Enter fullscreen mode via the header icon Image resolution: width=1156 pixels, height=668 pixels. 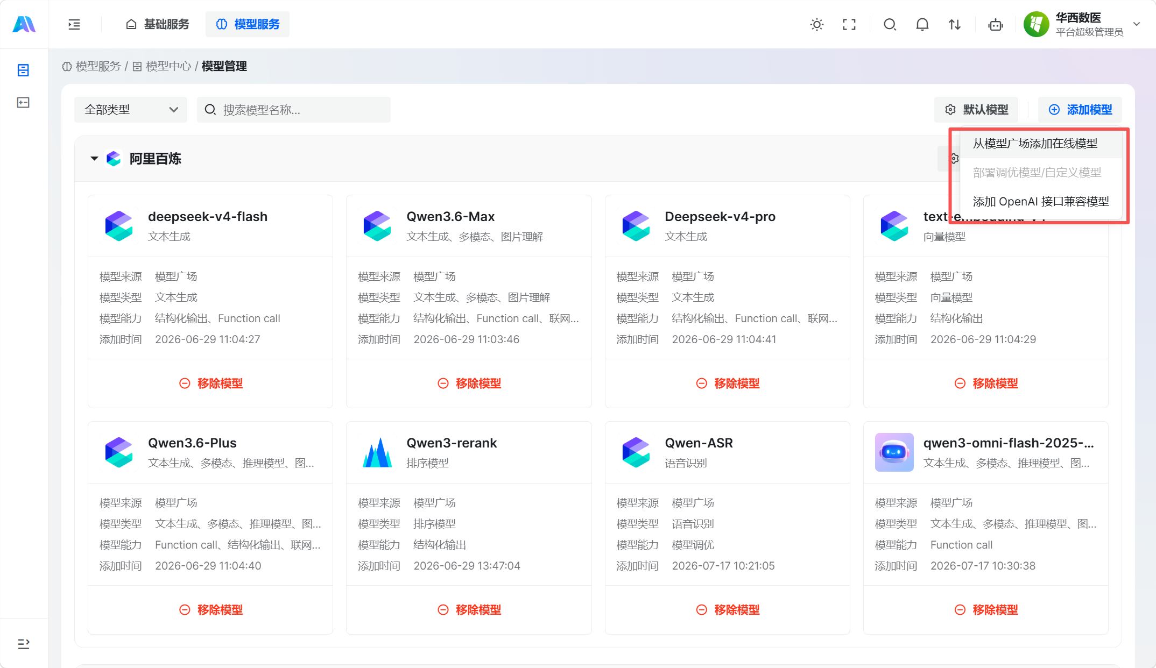click(849, 24)
